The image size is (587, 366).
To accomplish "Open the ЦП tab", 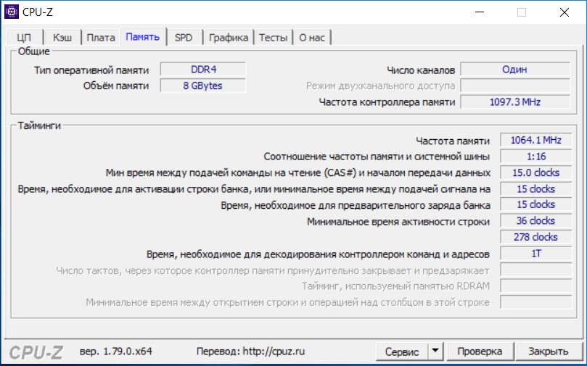I will click(25, 38).
